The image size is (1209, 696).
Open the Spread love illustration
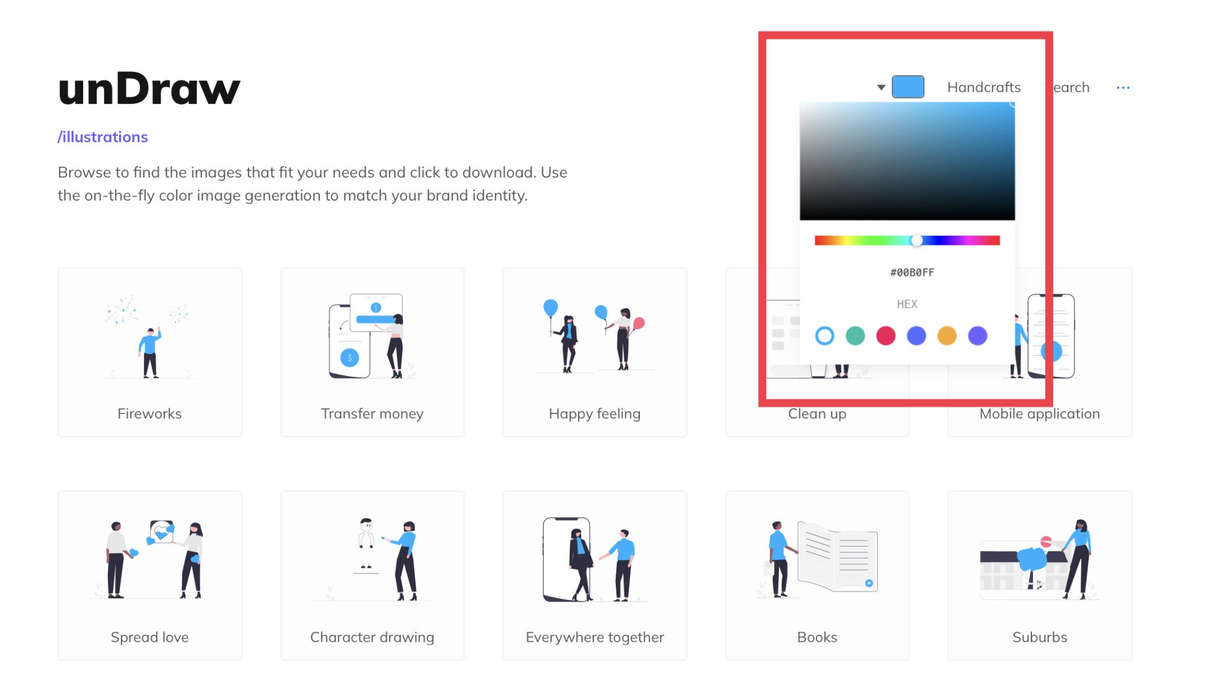[149, 575]
